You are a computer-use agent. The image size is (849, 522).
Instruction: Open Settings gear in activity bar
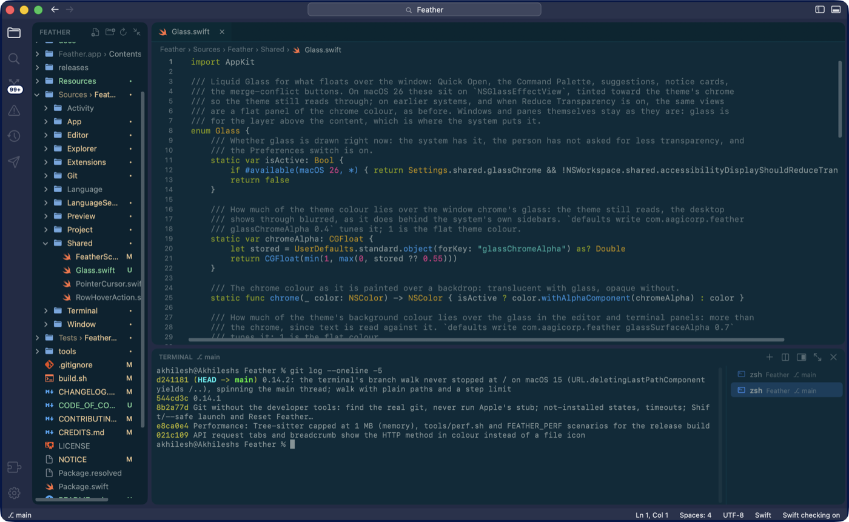pyautogui.click(x=14, y=493)
